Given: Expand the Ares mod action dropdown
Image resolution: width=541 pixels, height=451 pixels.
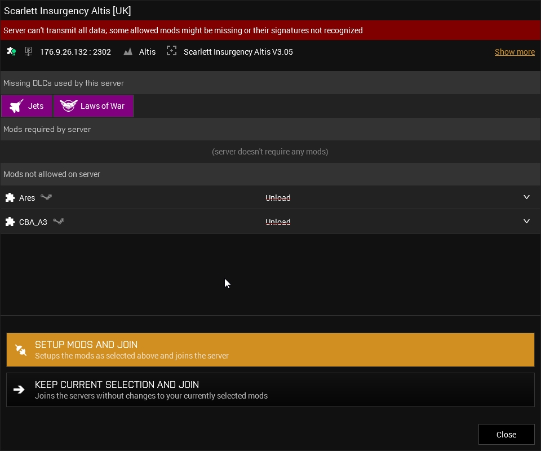Looking at the screenshot, I should pyautogui.click(x=526, y=197).
